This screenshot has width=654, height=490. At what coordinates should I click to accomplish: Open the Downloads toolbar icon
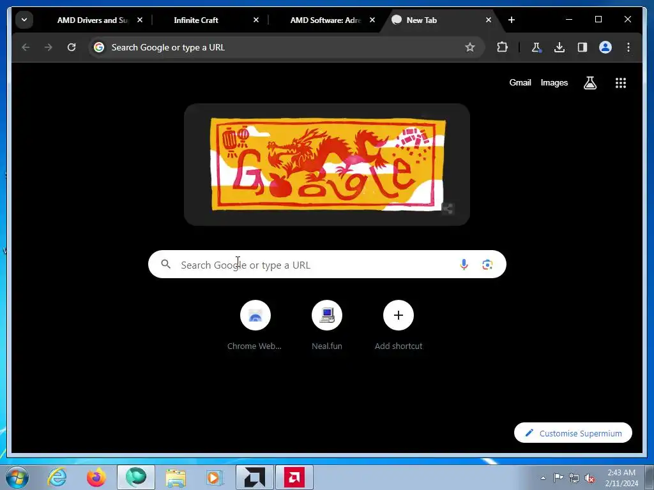coord(559,47)
